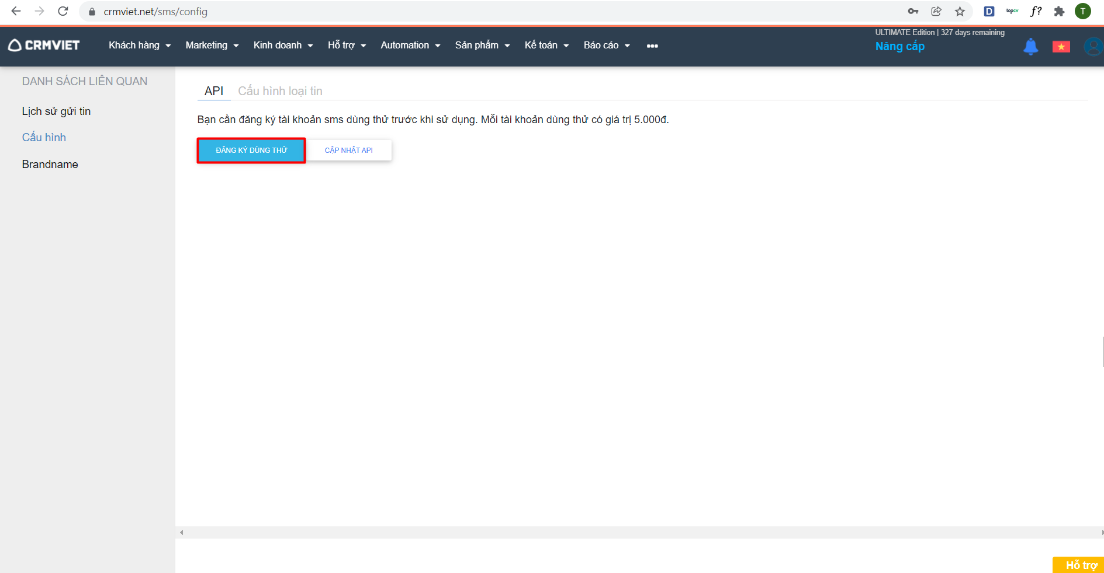Switch to Cấu hình loại tin tab
Image resolution: width=1104 pixels, height=573 pixels.
pyautogui.click(x=280, y=91)
